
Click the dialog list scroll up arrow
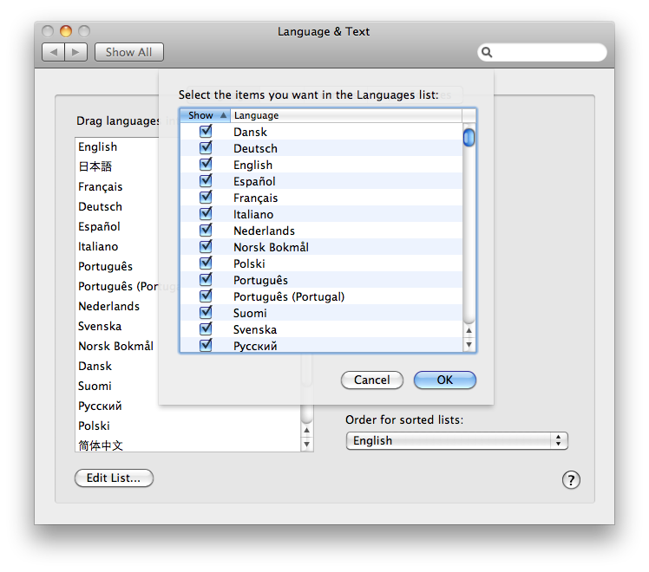[x=469, y=330]
